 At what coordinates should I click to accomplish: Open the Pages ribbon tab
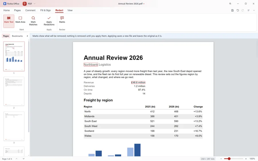point(17,10)
